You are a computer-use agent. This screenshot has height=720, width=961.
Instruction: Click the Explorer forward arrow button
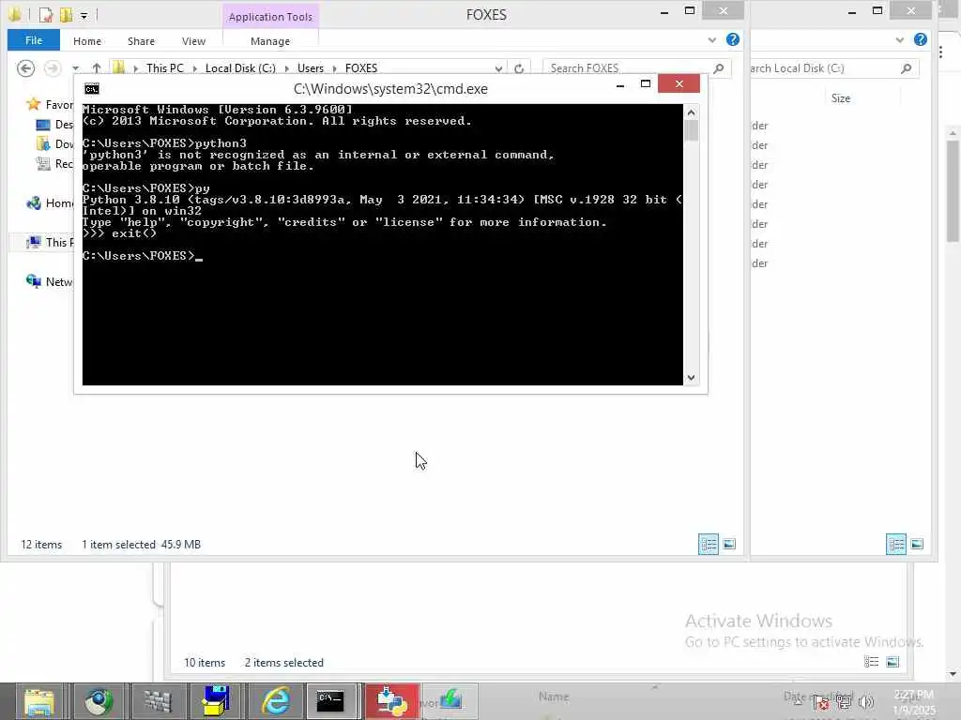point(53,67)
